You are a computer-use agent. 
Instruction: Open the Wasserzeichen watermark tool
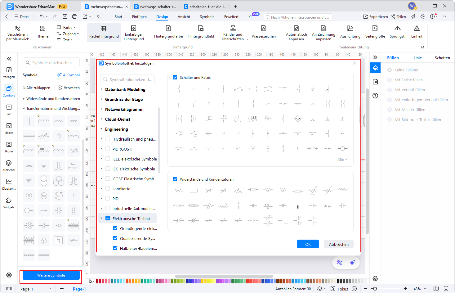(263, 29)
